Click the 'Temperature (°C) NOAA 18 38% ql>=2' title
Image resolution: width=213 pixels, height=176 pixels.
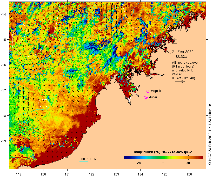coord(163,152)
